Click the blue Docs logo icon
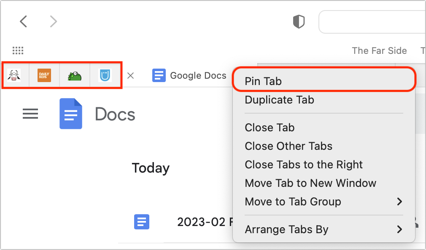The height and width of the screenshot is (250, 426). pos(70,114)
